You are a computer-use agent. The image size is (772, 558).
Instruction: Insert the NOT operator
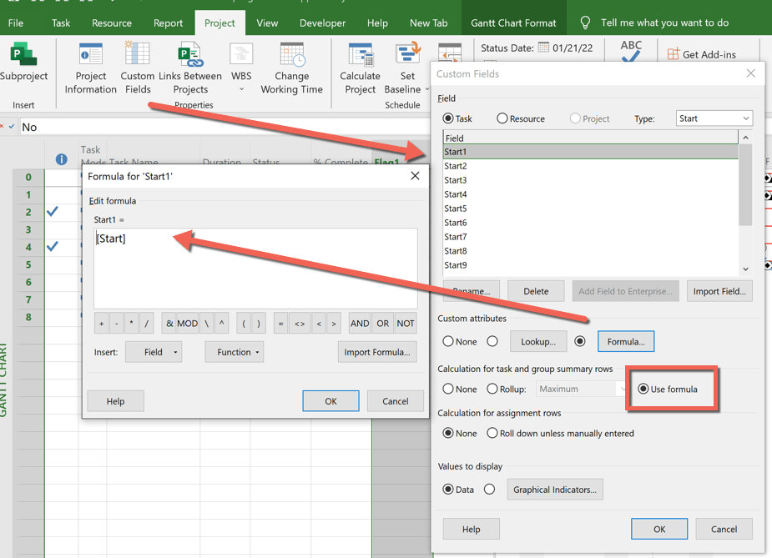[406, 324]
